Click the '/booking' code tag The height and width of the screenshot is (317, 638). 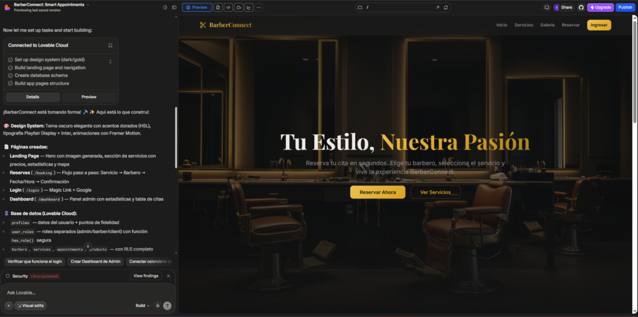pyautogui.click(x=43, y=173)
